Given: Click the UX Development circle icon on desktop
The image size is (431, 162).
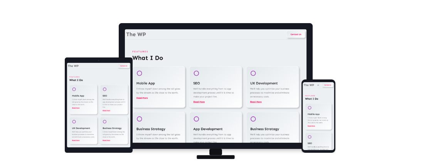Looking at the screenshot, I should [x=253, y=73].
